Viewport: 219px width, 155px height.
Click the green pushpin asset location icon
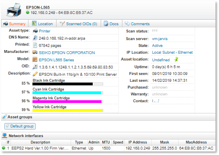(176, 59)
